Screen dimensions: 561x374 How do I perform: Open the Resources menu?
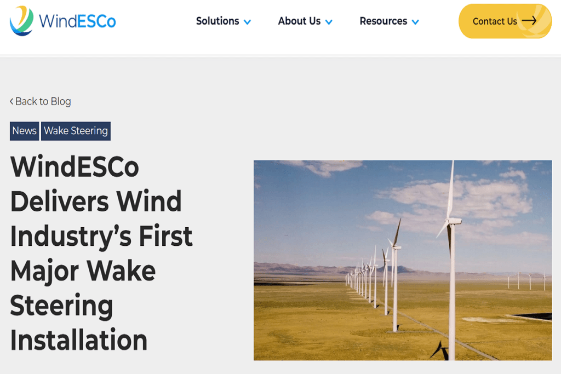click(x=383, y=21)
